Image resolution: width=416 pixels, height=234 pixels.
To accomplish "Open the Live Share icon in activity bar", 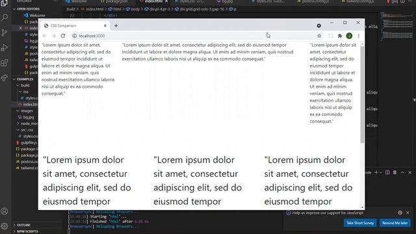I will click(x=5, y=78).
